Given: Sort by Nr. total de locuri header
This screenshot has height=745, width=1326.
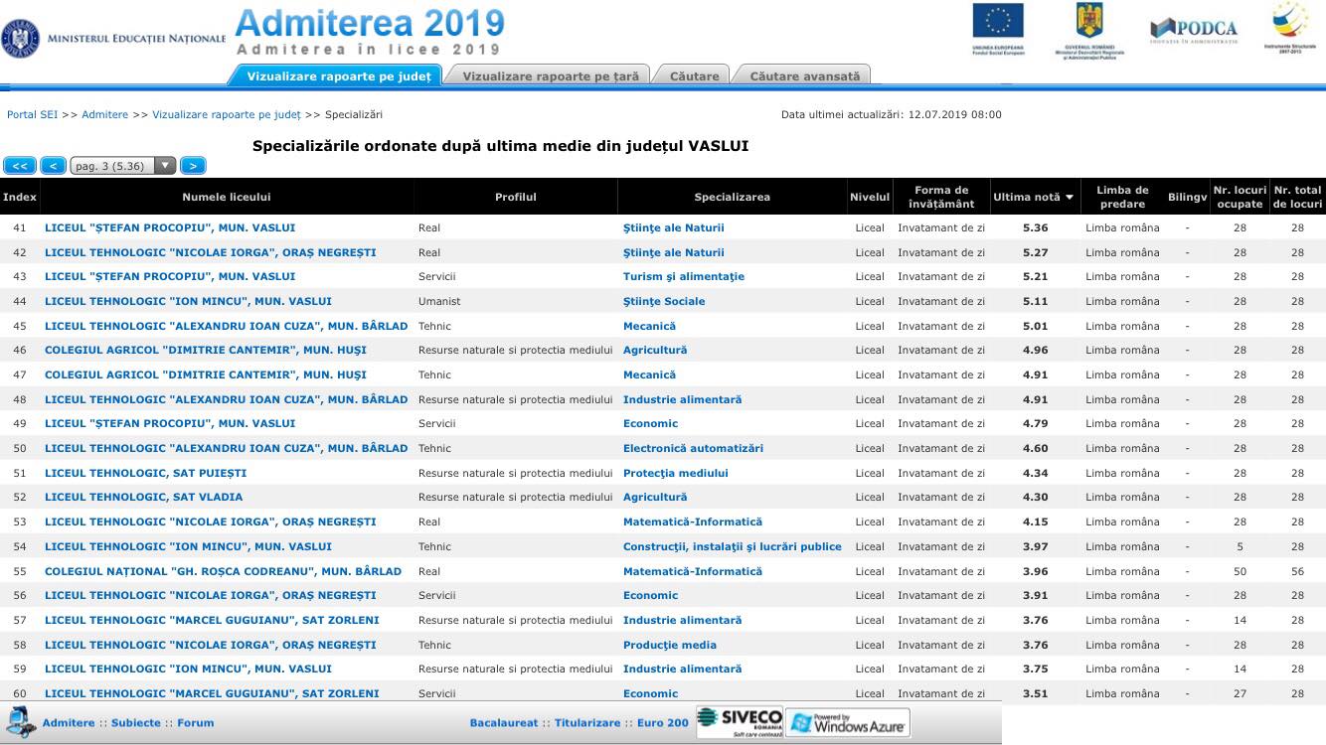Looking at the screenshot, I should click(1297, 197).
